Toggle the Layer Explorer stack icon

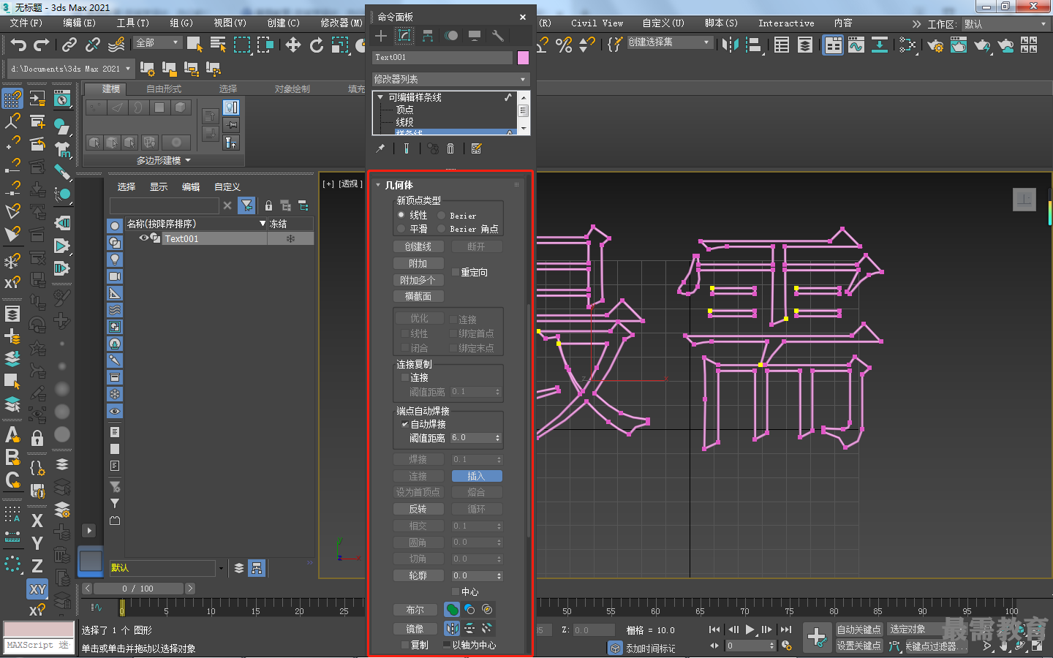[805, 45]
